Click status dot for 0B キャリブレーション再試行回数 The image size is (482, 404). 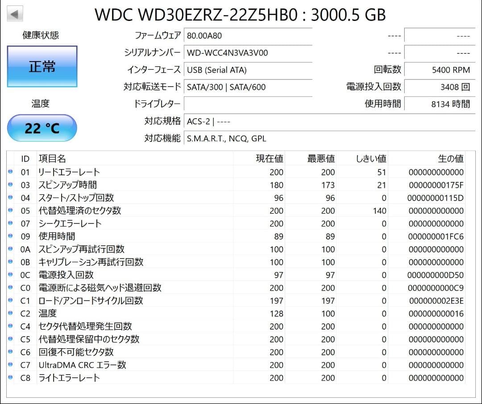tap(10, 262)
